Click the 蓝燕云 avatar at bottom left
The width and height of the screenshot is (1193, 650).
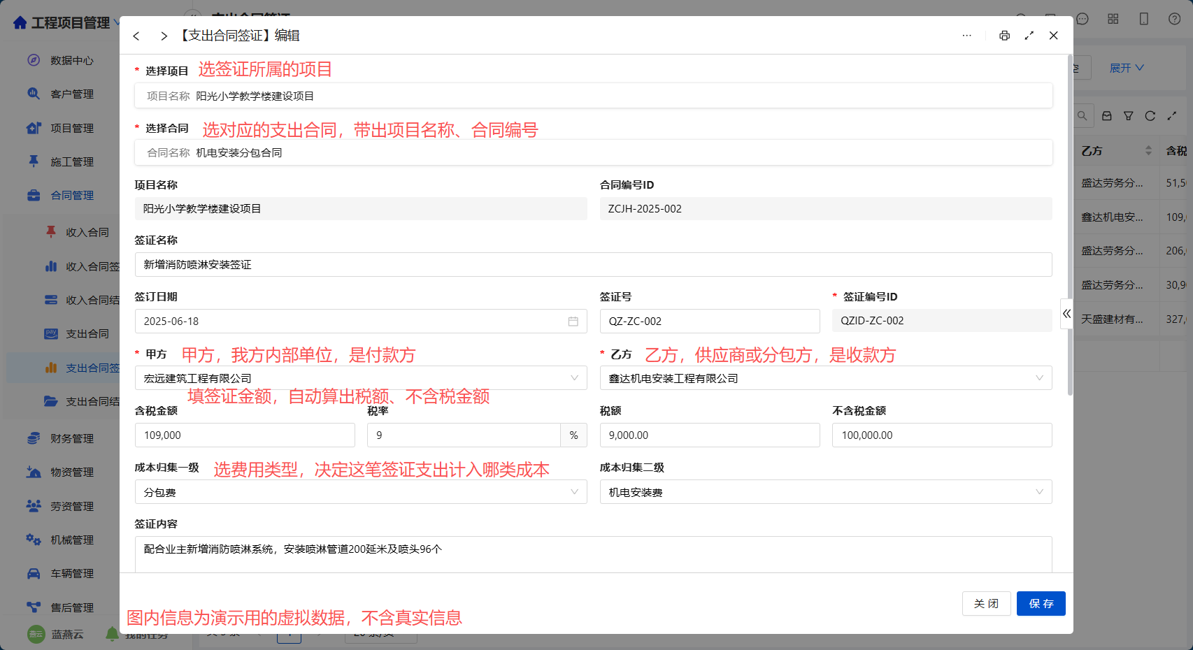click(x=36, y=634)
